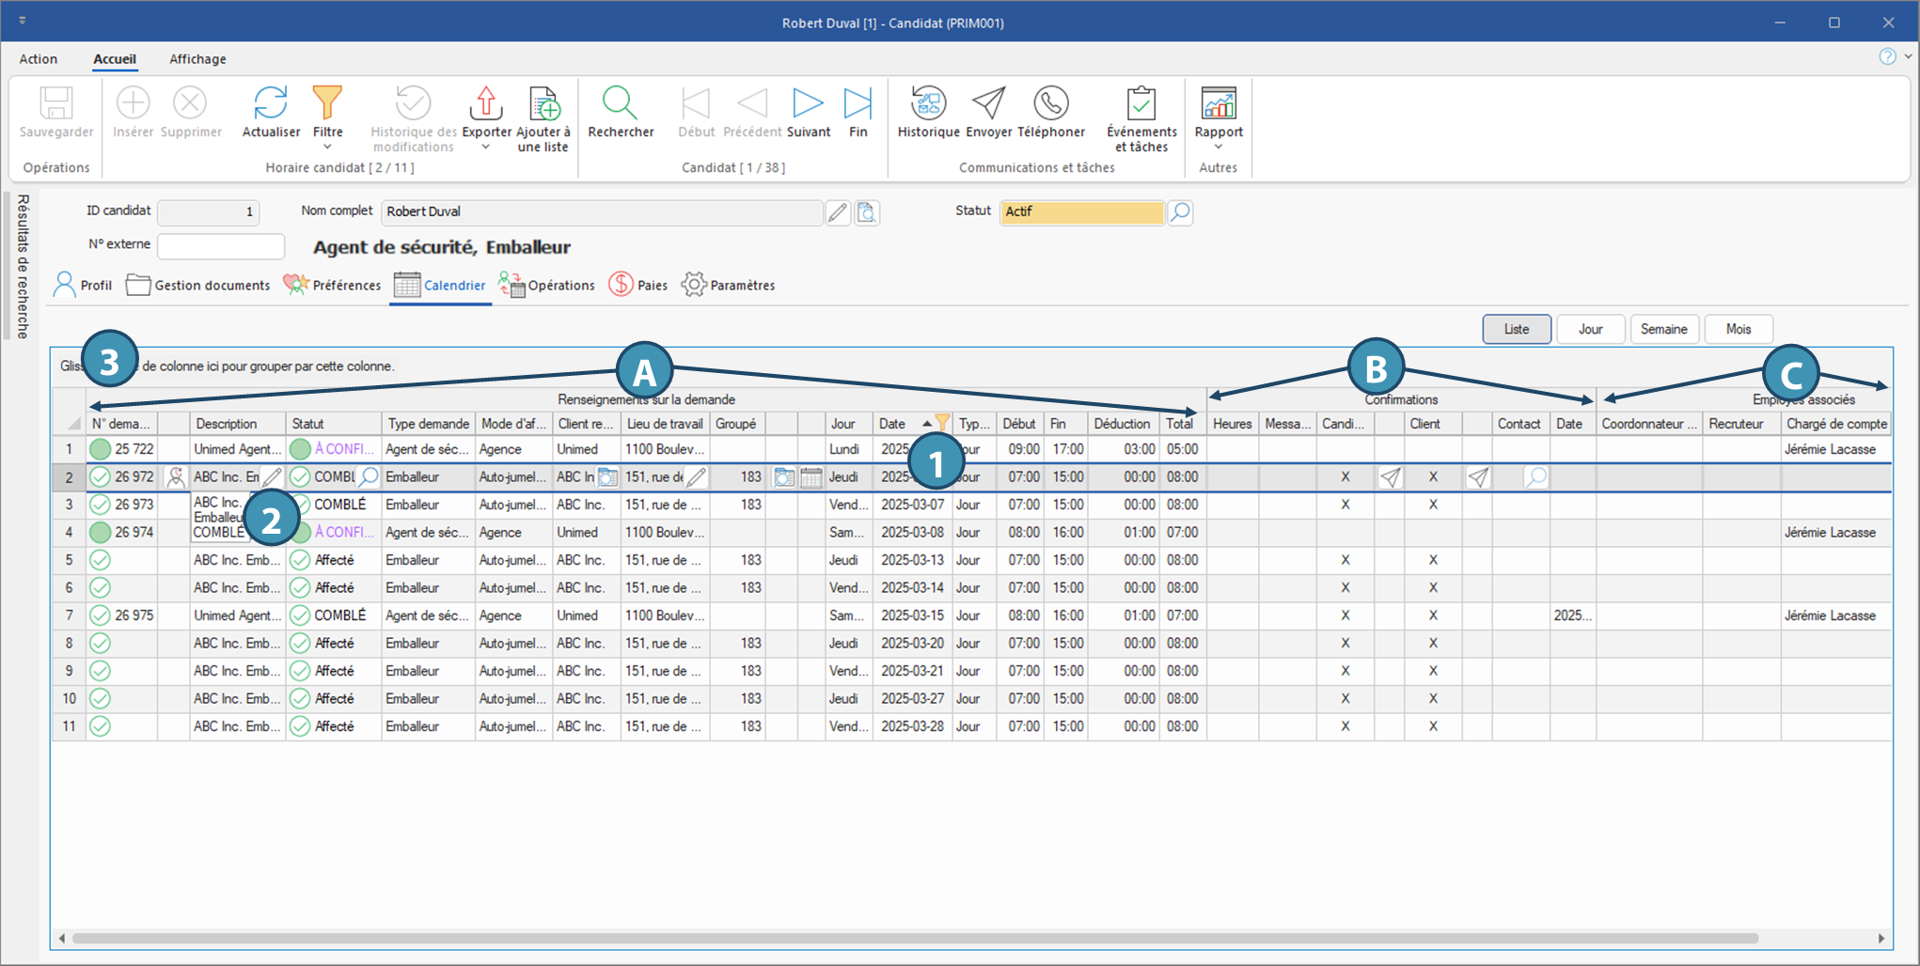
Task: Click pencil icon beside Nom complet field
Action: pyautogui.click(x=837, y=212)
